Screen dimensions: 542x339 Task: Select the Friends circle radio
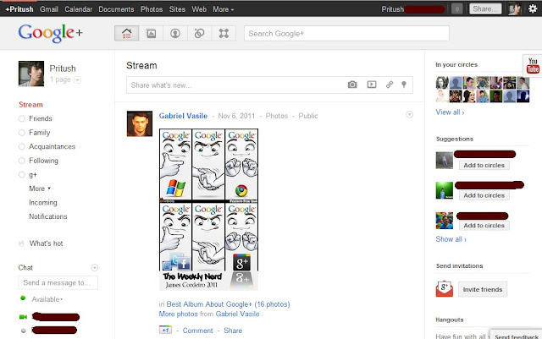tap(22, 118)
